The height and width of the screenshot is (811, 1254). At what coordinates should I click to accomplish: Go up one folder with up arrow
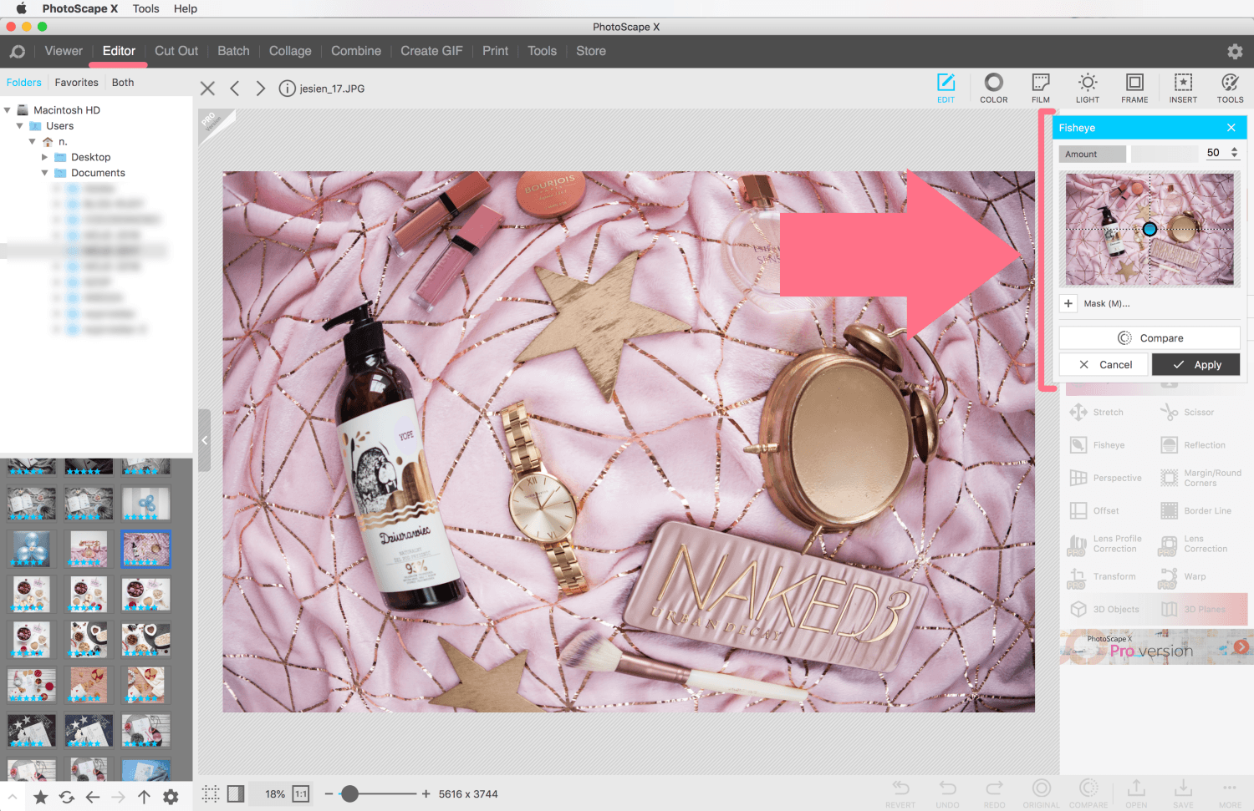144,797
